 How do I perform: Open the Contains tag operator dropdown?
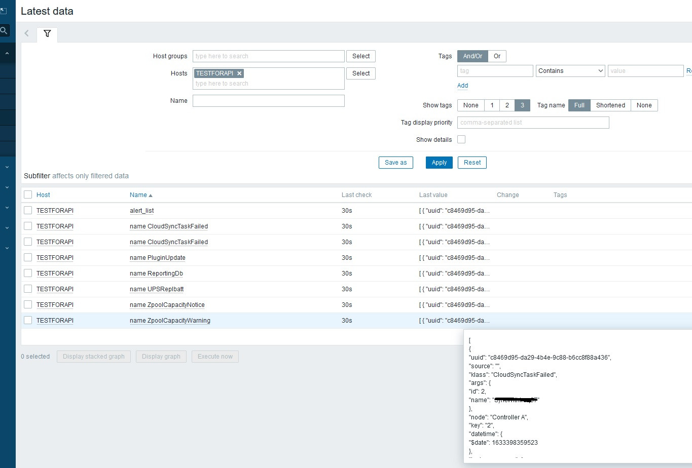pyautogui.click(x=570, y=71)
